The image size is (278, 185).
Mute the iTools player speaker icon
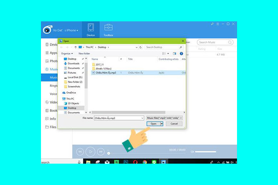[192, 152]
